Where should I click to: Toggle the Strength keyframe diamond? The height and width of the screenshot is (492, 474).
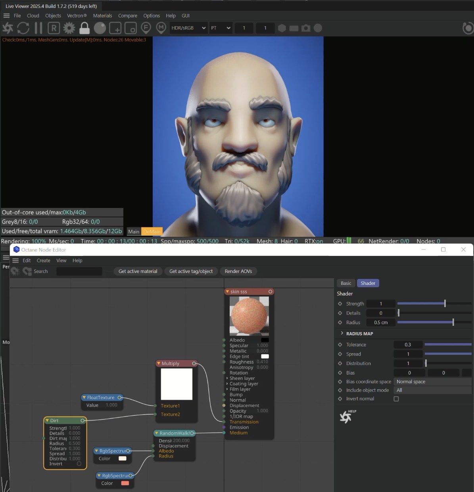click(340, 304)
